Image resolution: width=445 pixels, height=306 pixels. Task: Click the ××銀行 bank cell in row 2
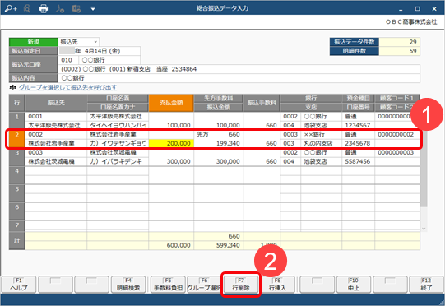click(x=321, y=135)
